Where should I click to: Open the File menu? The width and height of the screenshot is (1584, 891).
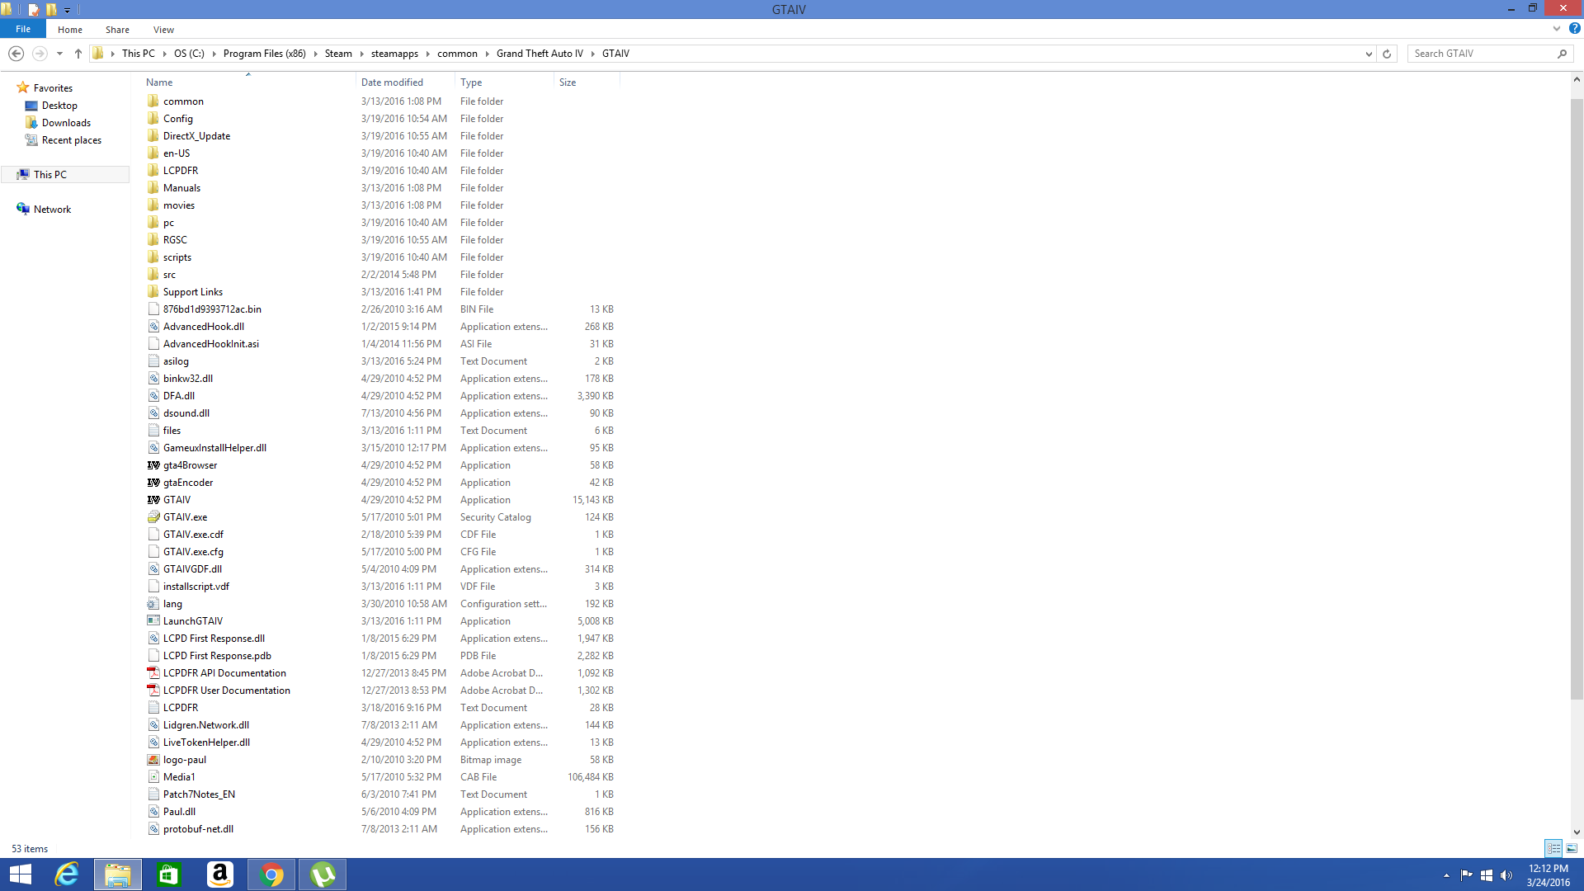[x=23, y=29]
